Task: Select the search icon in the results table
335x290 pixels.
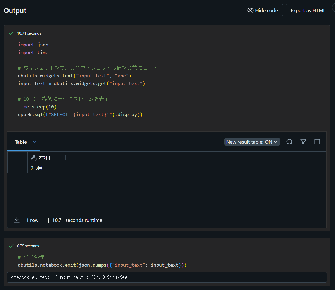Action: [x=289, y=142]
